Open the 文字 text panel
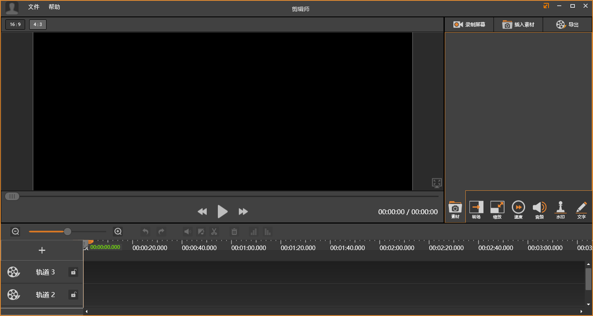This screenshot has height=316, width=593. tap(581, 209)
